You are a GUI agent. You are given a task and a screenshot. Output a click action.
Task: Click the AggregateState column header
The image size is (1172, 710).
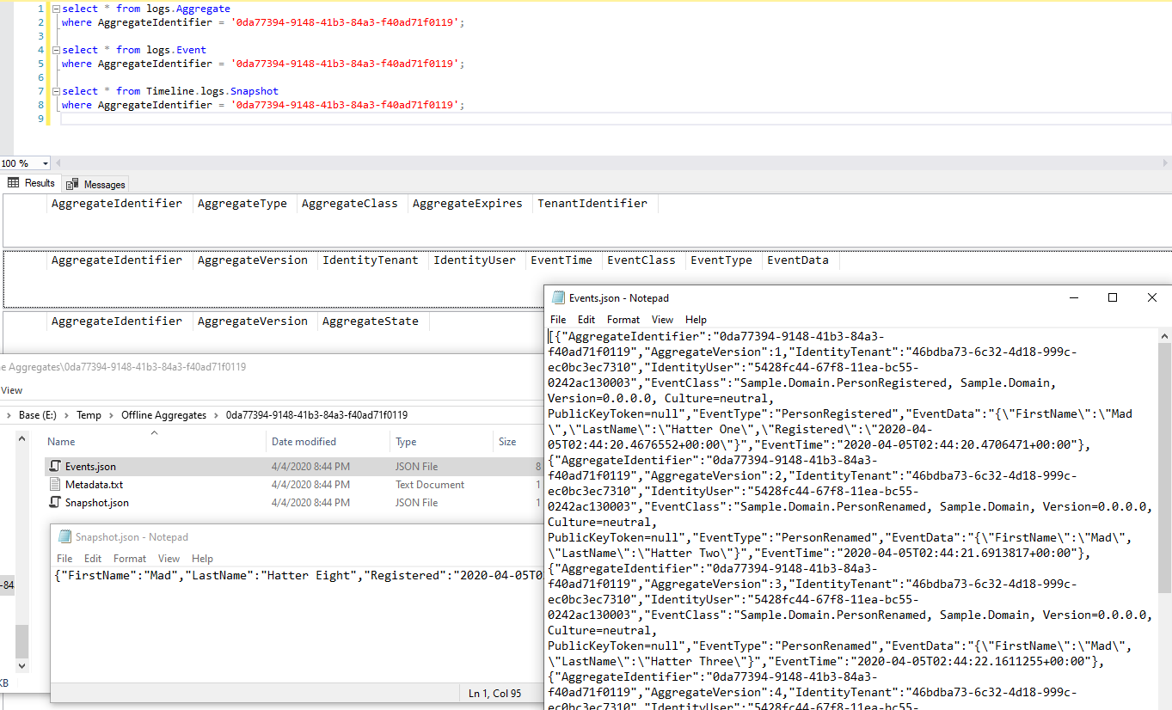coord(371,321)
